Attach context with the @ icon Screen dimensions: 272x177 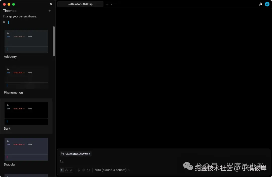[x=83, y=170]
